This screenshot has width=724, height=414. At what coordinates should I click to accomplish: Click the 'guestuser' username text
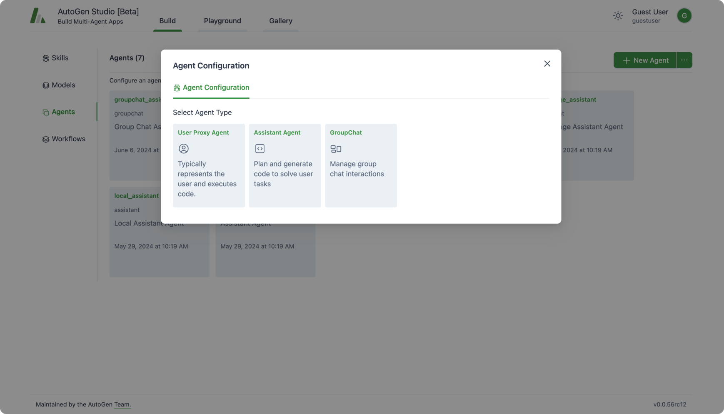coord(646,21)
